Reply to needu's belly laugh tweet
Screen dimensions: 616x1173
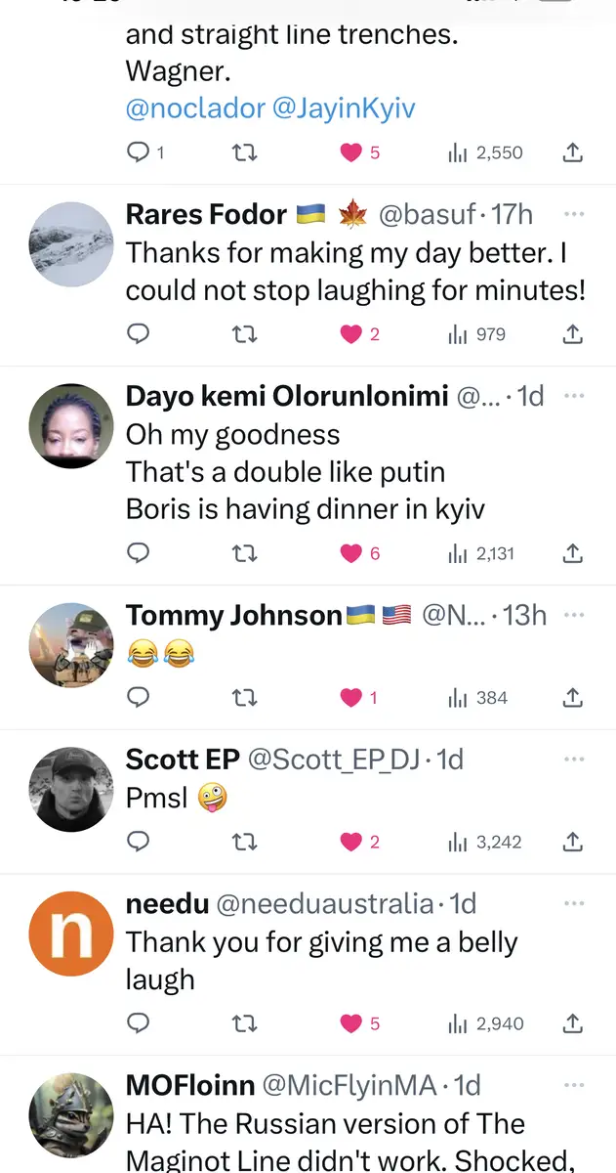[139, 1023]
